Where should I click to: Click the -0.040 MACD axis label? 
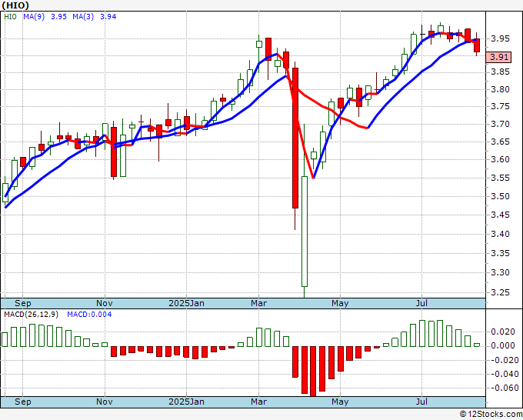(x=503, y=374)
